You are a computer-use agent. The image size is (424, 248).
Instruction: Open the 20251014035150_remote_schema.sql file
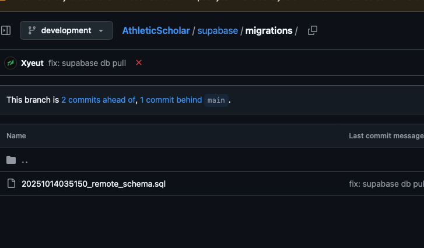94,184
